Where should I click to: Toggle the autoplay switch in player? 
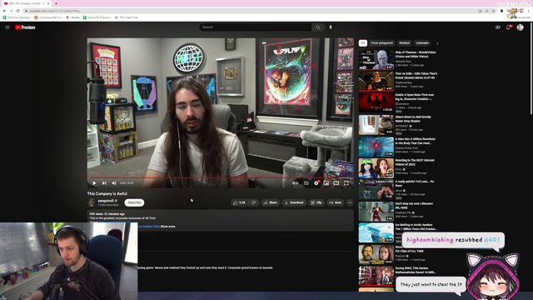(x=296, y=183)
